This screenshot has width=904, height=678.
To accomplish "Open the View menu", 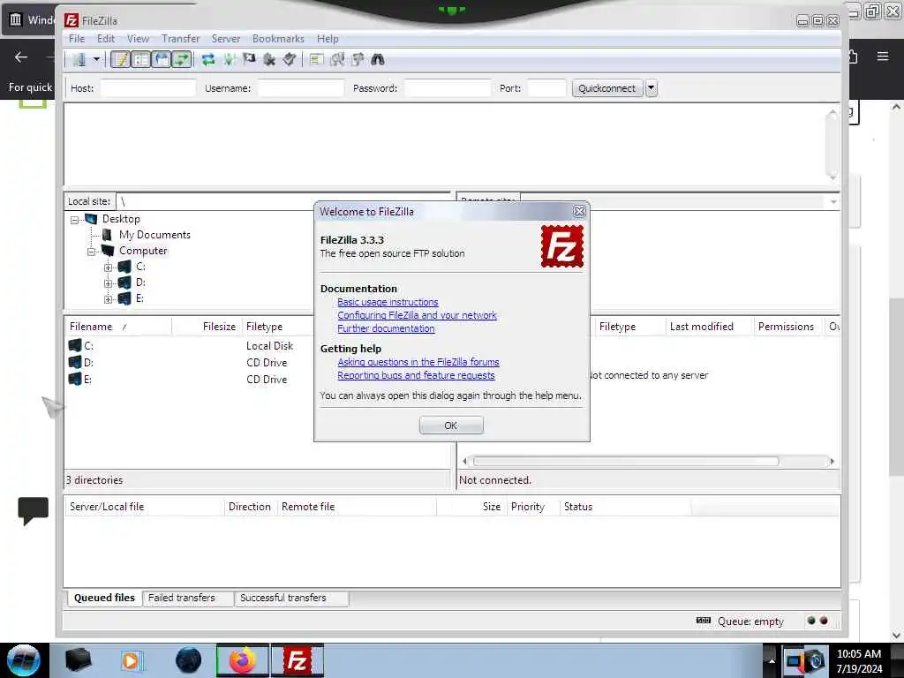I will [138, 39].
